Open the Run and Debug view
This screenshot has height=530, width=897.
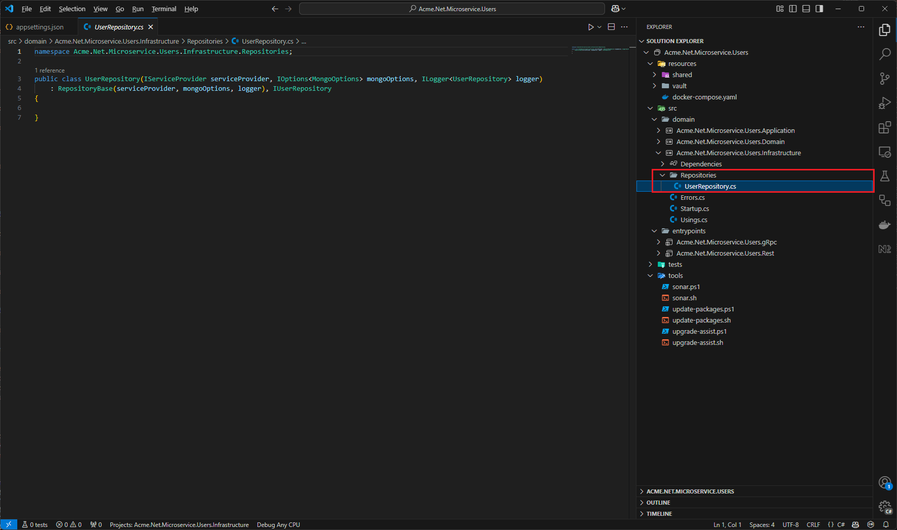[884, 103]
